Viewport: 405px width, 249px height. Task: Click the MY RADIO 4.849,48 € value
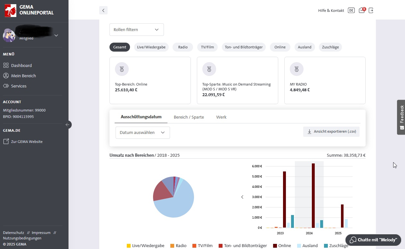click(300, 90)
